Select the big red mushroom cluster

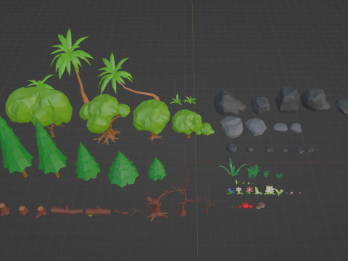tap(246, 206)
